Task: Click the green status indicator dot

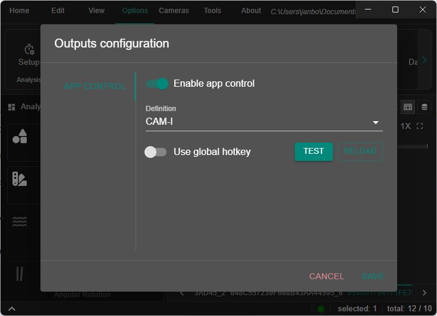Action: (x=321, y=309)
